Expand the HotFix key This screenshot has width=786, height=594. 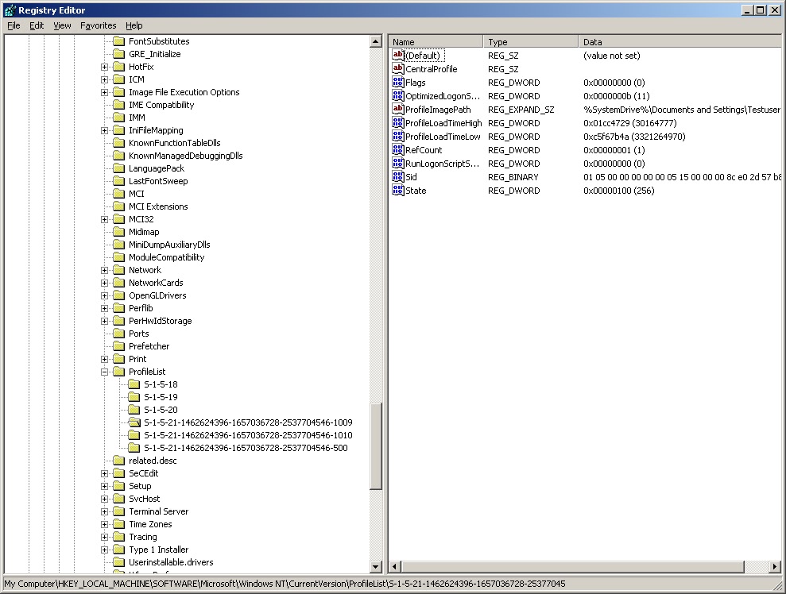click(x=104, y=66)
